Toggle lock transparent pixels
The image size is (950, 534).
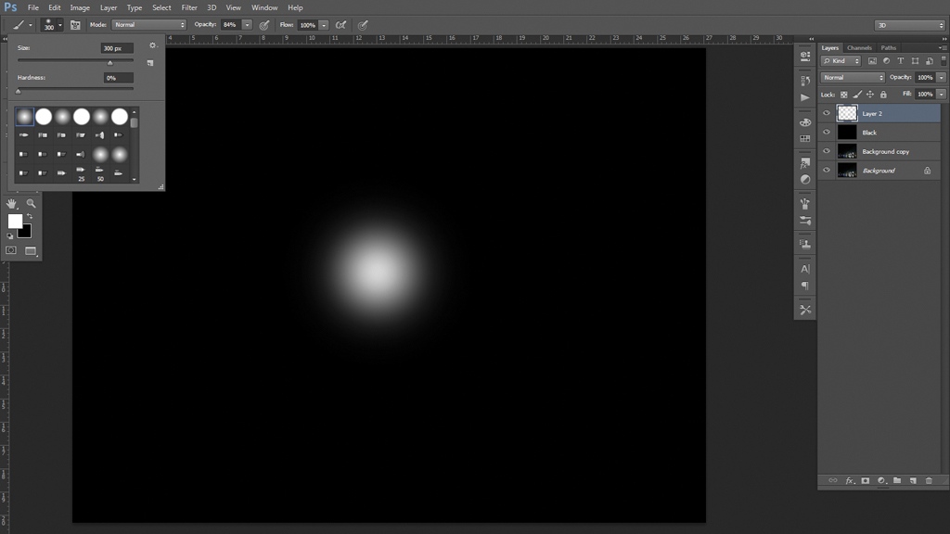pos(844,95)
